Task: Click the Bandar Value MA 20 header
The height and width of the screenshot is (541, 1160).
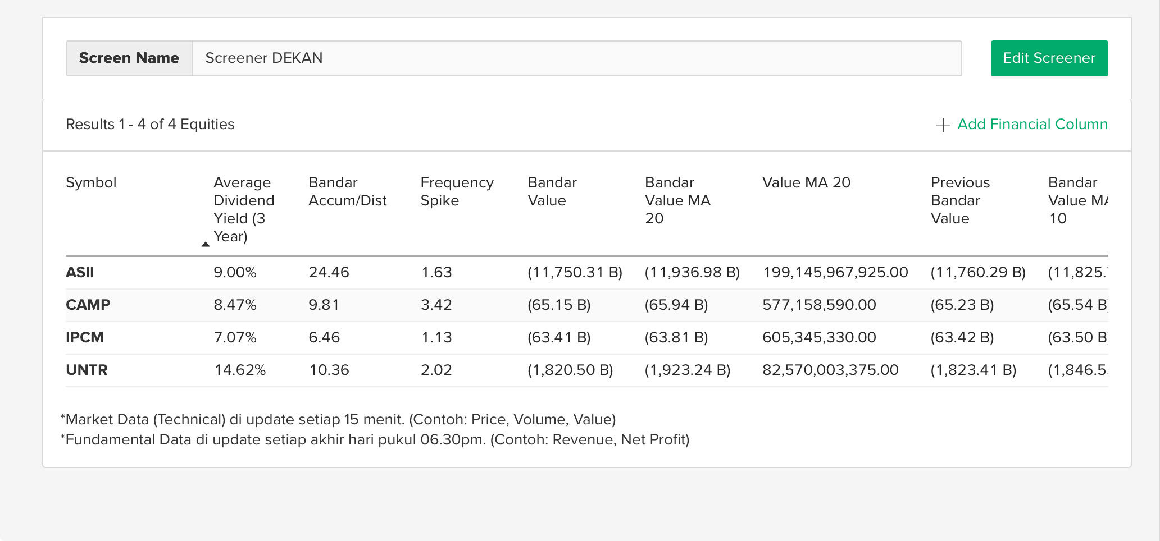Action: [677, 200]
